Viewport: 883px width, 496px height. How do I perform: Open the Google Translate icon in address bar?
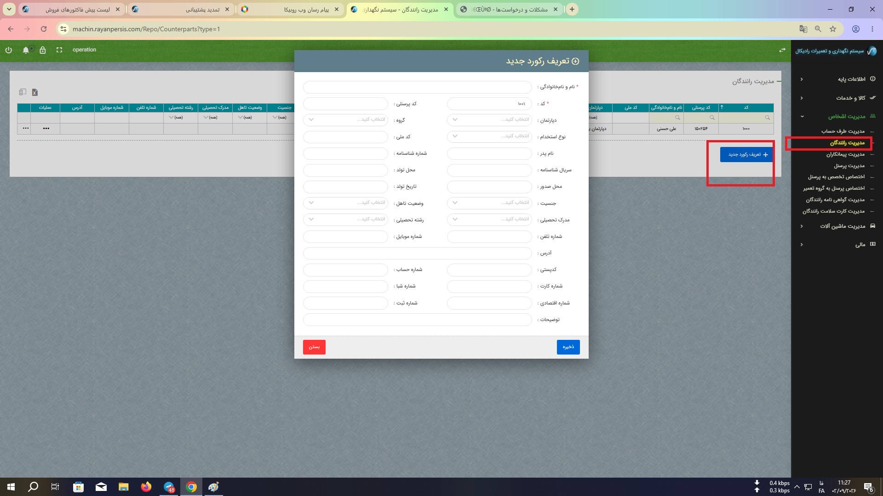pos(803,29)
